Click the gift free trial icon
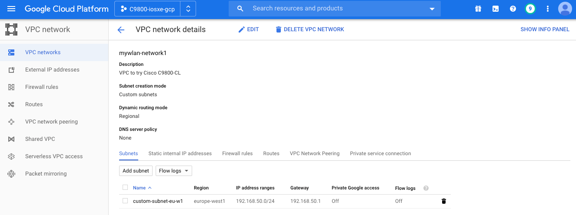Viewport: 576px width, 215px height. 478,9
